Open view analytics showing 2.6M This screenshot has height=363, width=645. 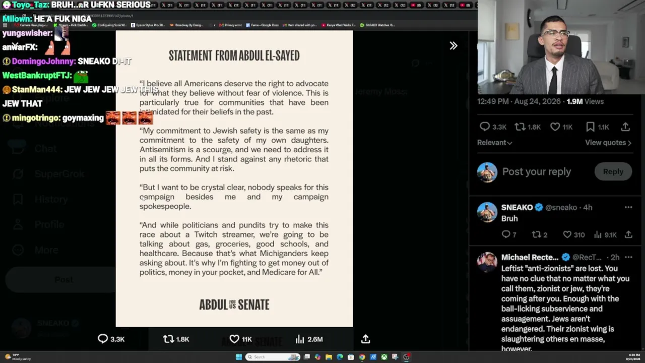tap(309, 339)
